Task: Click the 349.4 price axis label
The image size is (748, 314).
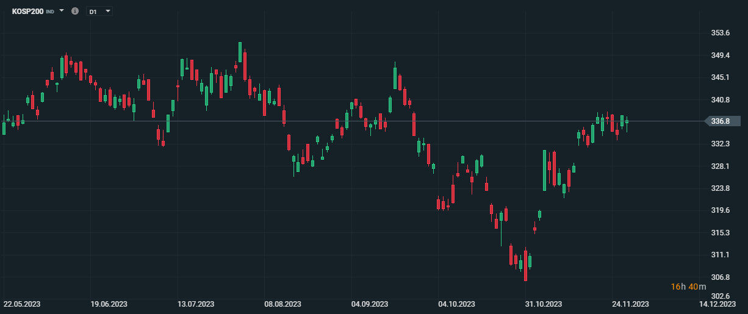Action: (x=721, y=55)
